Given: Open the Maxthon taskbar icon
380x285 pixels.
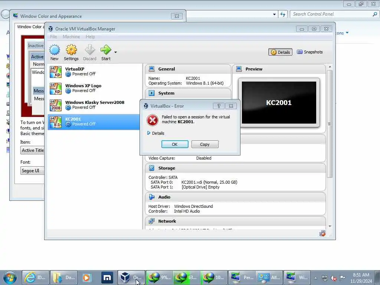Looking at the screenshot, I should [107, 278].
